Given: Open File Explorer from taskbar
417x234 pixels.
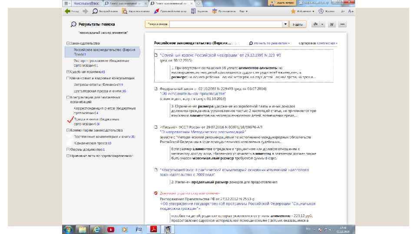Looking at the screenshot, I should click(x=82, y=230).
